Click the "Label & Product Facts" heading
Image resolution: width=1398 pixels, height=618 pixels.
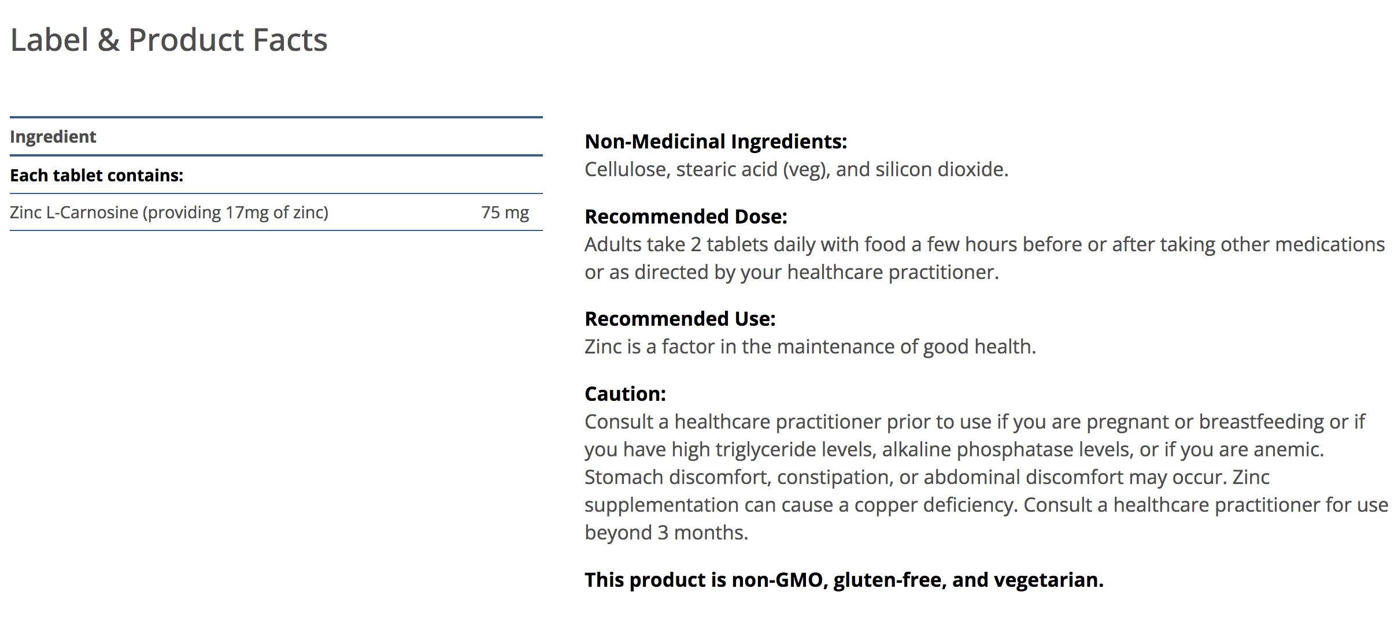tap(169, 40)
